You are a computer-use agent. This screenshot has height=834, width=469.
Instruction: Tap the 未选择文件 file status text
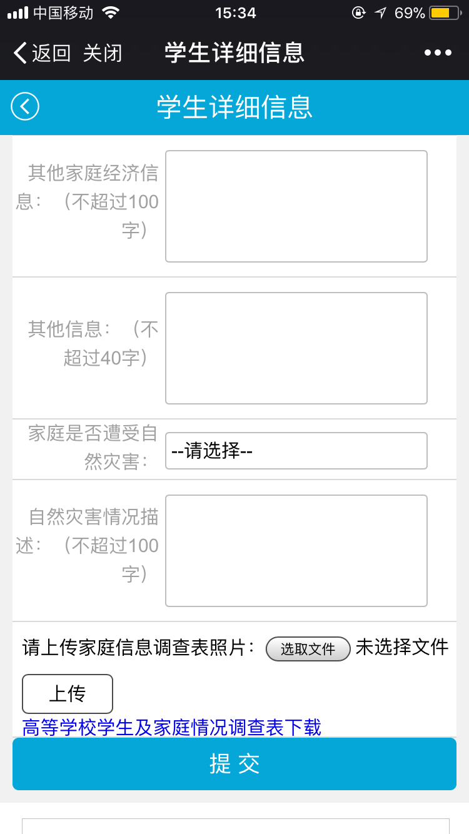402,647
